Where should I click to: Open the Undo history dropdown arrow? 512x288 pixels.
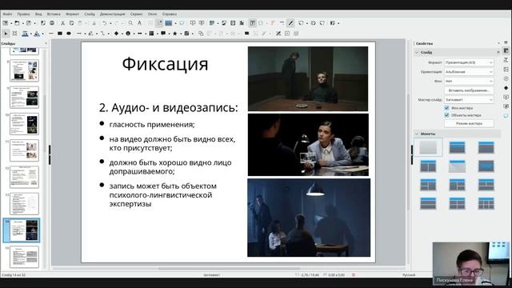pyautogui.click(x=110, y=23)
